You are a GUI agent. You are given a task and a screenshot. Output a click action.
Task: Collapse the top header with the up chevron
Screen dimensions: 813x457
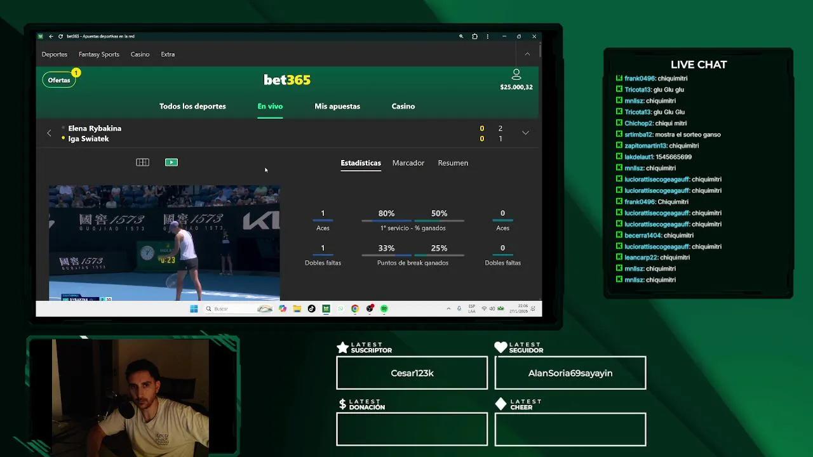pyautogui.click(x=527, y=54)
